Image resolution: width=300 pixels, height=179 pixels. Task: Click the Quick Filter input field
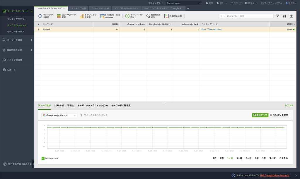point(250,16)
